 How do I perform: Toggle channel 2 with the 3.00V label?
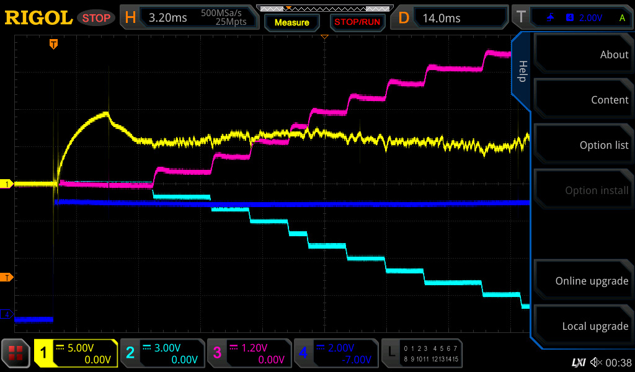point(162,353)
